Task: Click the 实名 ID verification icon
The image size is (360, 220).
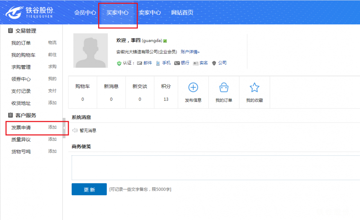Action: click(195, 63)
